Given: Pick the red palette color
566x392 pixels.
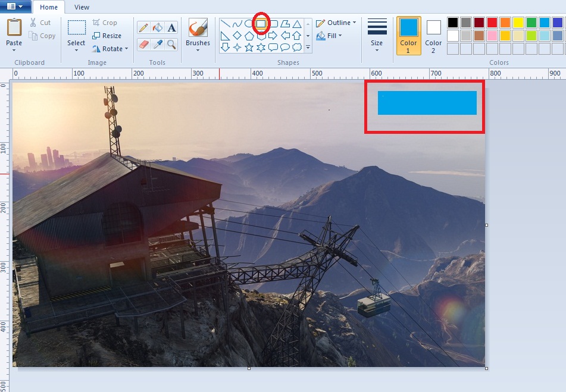Looking at the screenshot, I should tap(492, 23).
